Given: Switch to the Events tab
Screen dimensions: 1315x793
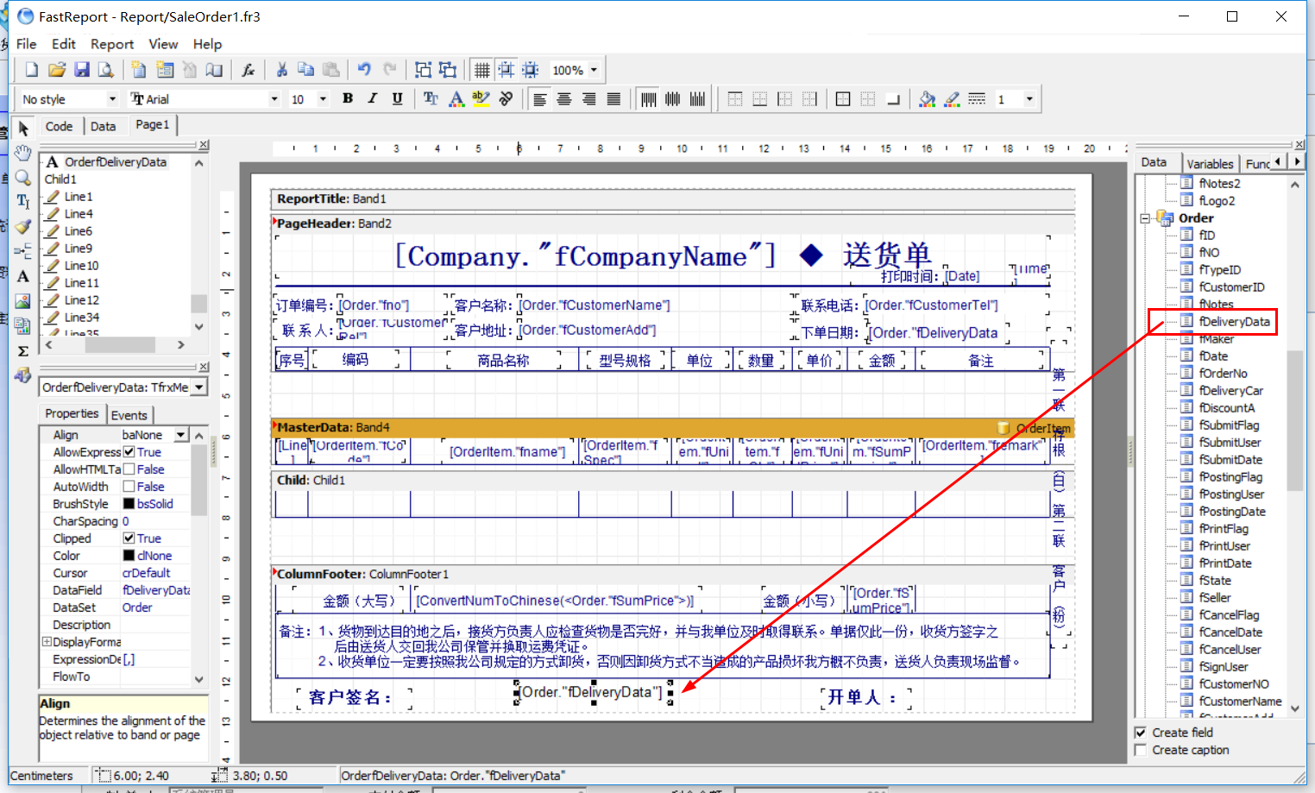Looking at the screenshot, I should (x=129, y=415).
